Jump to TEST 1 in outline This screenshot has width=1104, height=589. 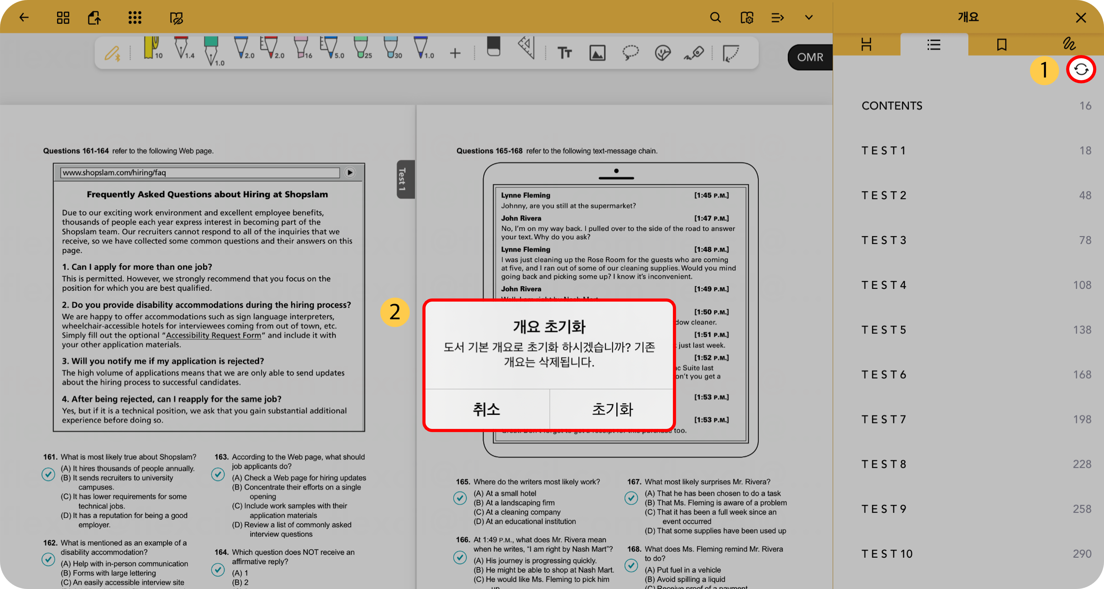969,151
